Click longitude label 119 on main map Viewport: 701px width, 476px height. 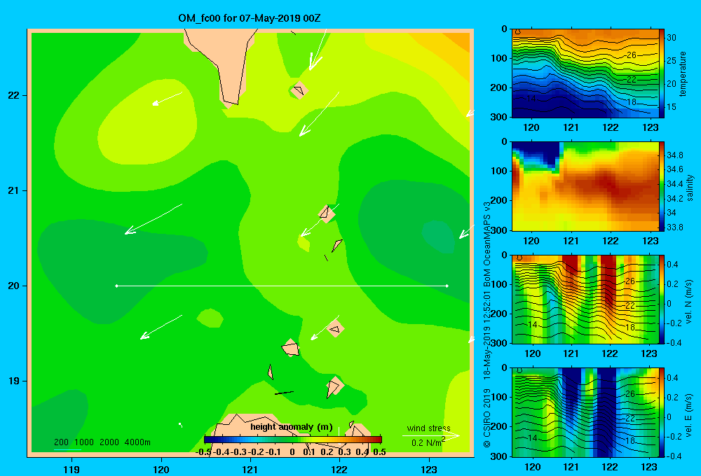click(x=72, y=469)
